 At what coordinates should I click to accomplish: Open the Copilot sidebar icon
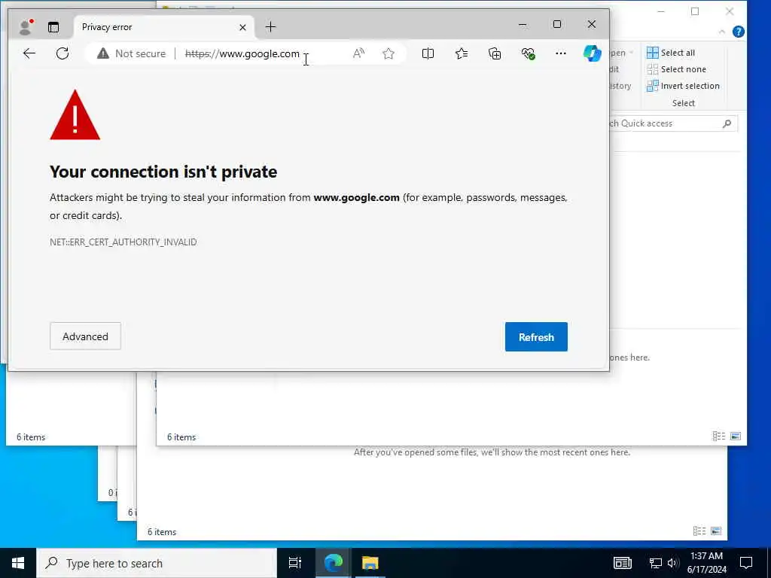(592, 53)
